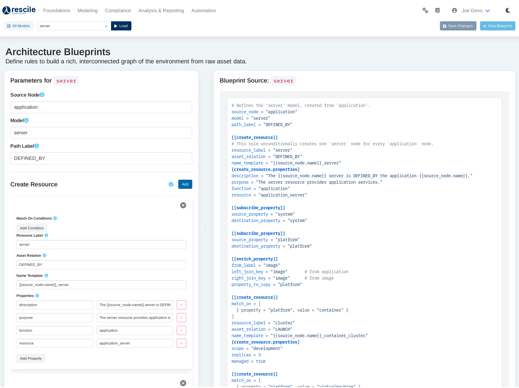The height and width of the screenshot is (388, 519).
Task: Open the Analysis & Reporting menu
Action: (161, 11)
